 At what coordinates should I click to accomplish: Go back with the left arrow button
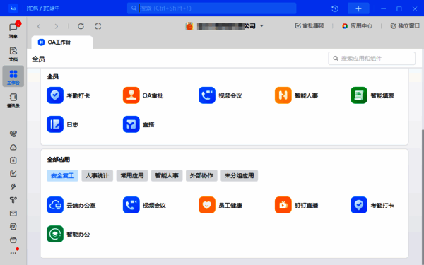(x=39, y=26)
